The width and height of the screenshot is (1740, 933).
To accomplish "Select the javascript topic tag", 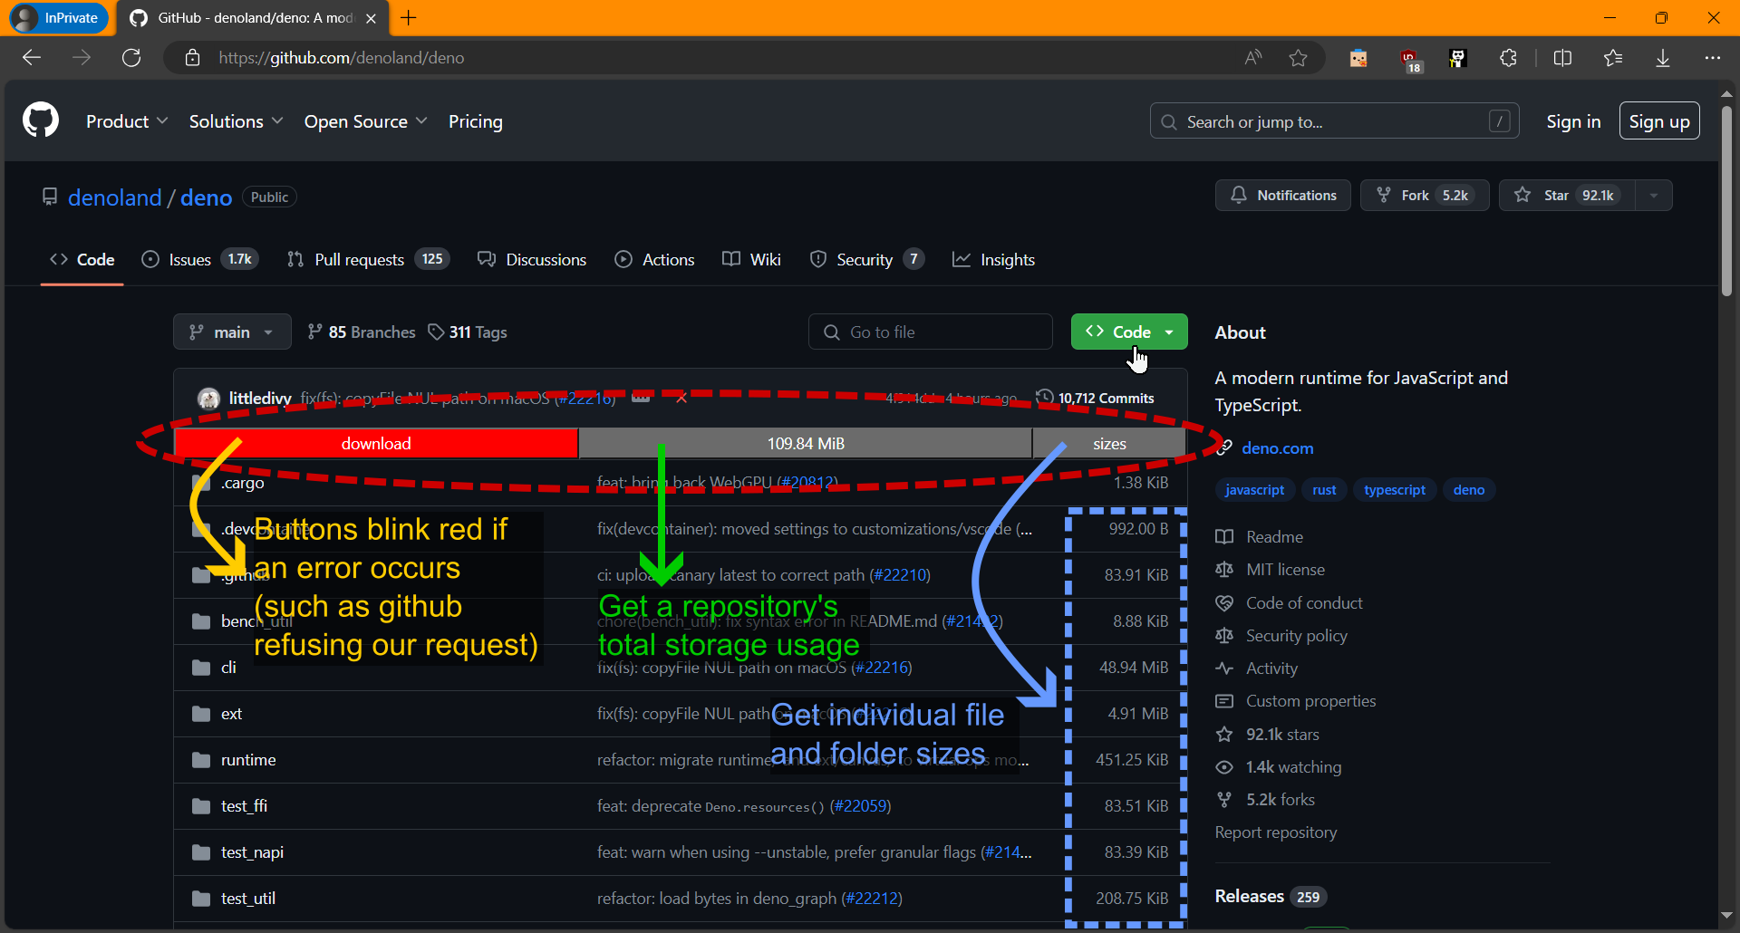I will 1254,490.
